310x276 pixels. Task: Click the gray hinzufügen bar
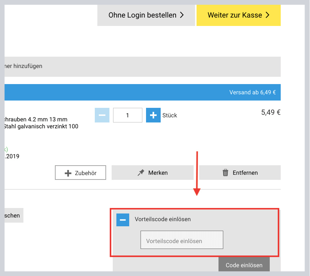pyautogui.click(x=142, y=66)
